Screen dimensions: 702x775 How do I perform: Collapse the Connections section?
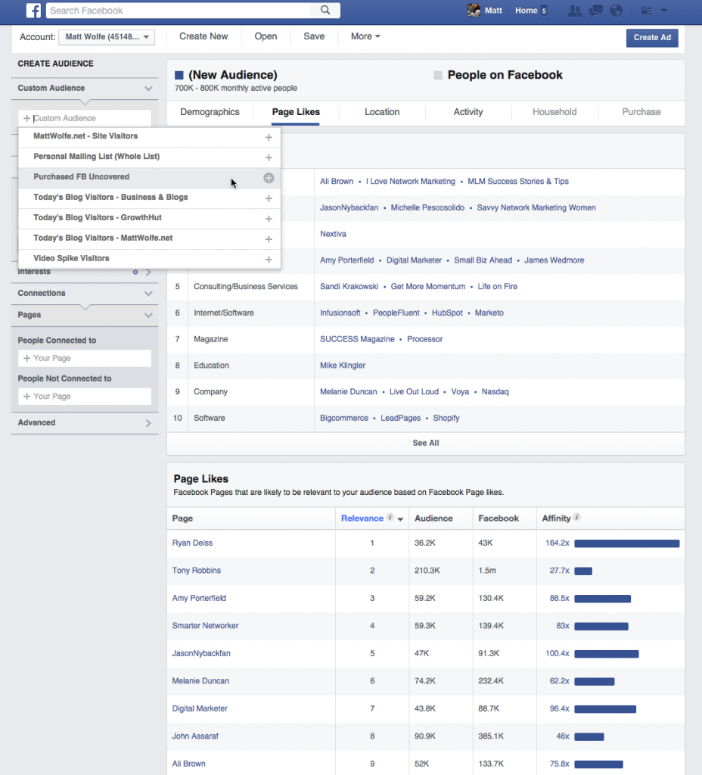point(148,294)
